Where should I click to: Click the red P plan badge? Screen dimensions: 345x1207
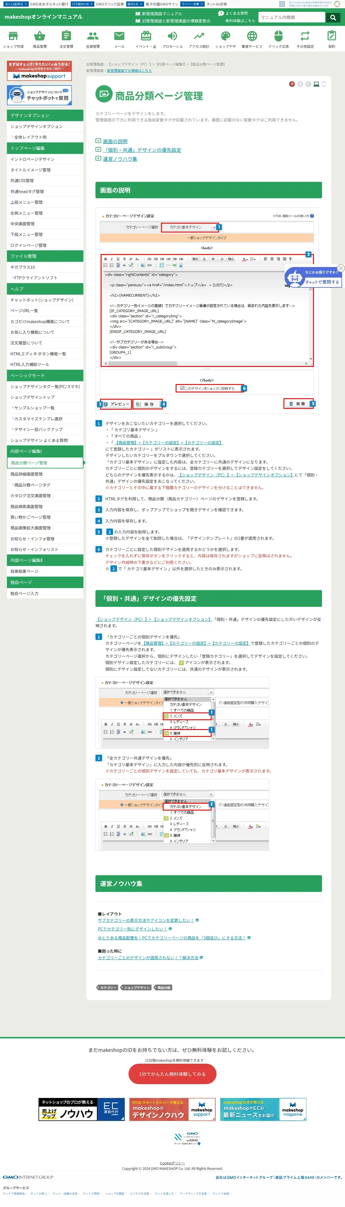pyautogui.click(x=292, y=84)
